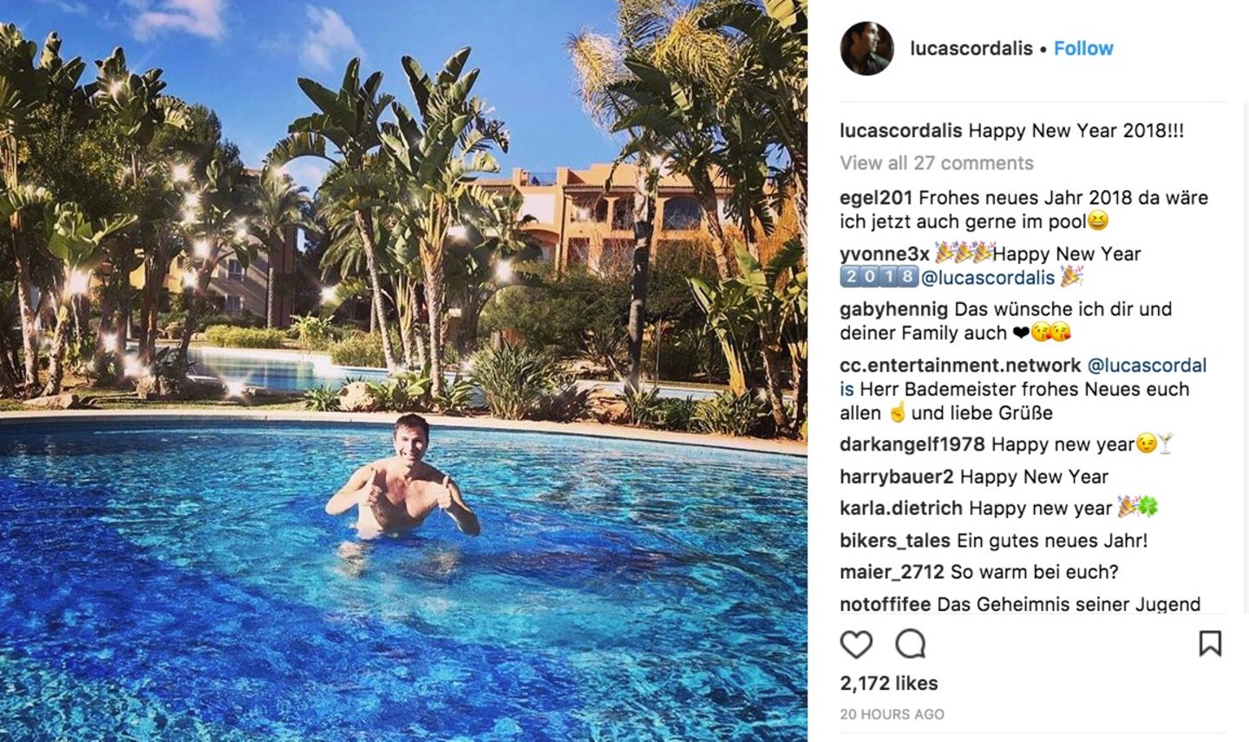The image size is (1249, 742).
Task: Open the lucascordalis profile avatar
Action: 866,49
